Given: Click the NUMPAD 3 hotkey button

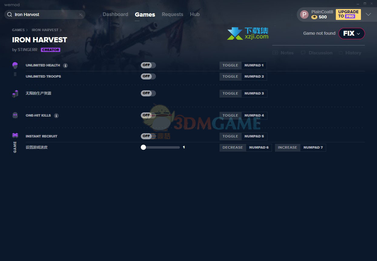Looking at the screenshot, I should [254, 93].
